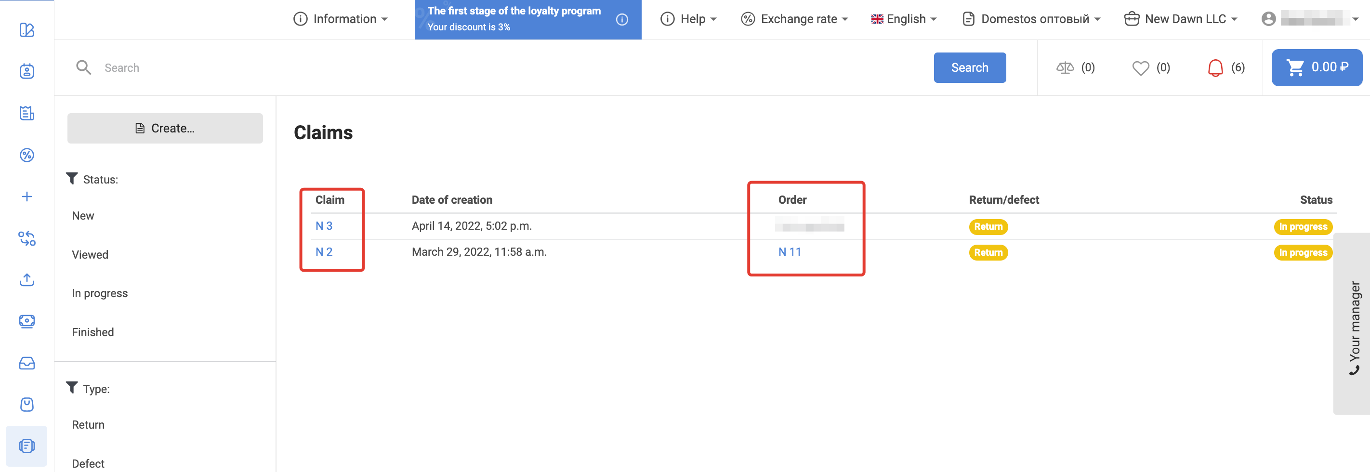Open the catalog book icon in left sidebar

tap(26, 30)
